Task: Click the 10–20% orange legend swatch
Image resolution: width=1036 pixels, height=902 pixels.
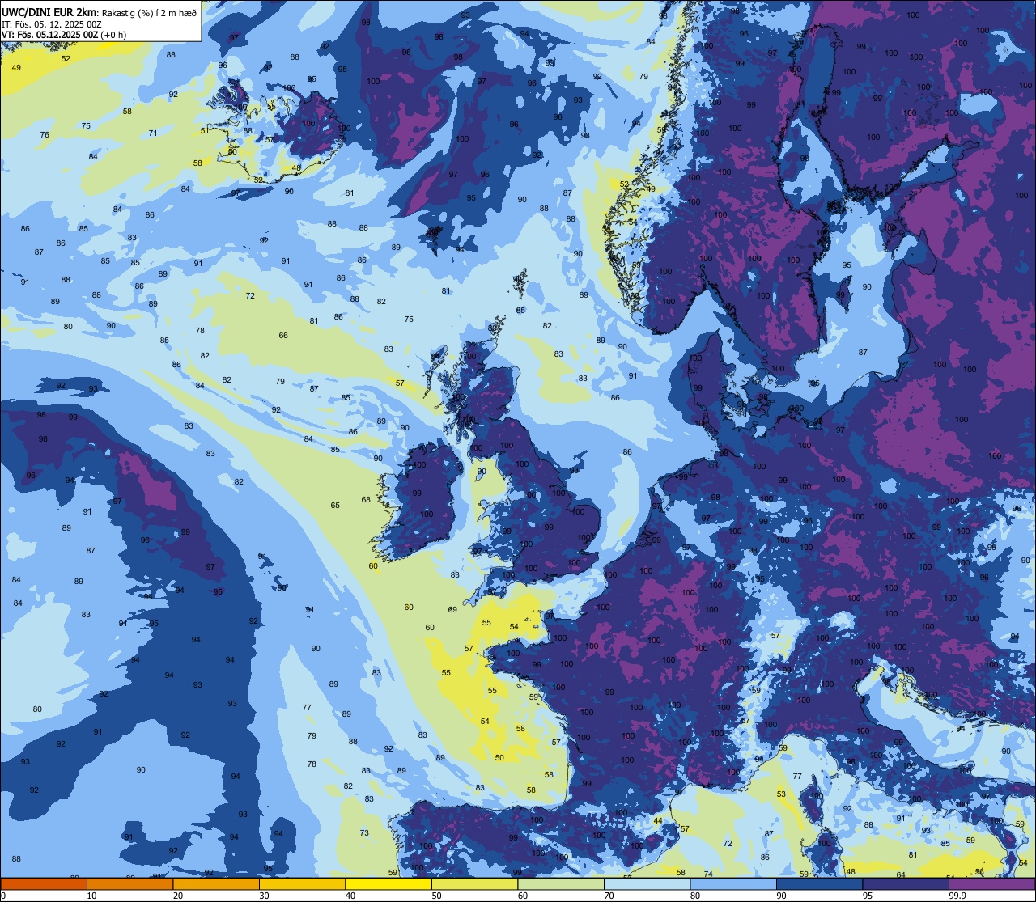Action: [x=129, y=883]
